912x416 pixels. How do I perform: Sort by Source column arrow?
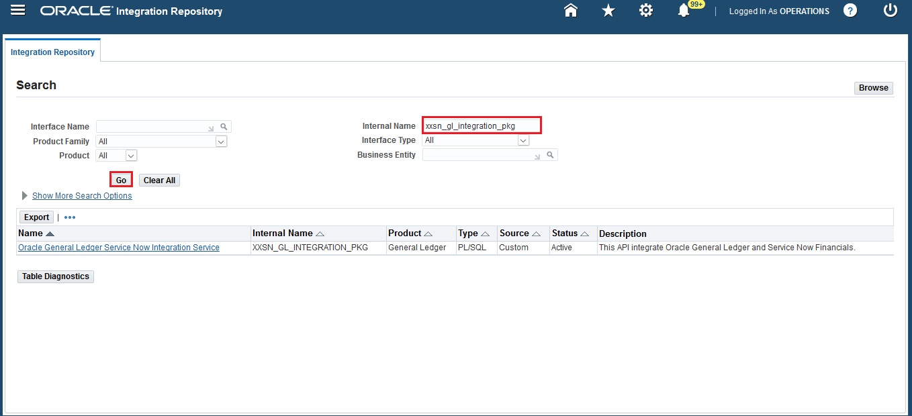click(x=537, y=233)
